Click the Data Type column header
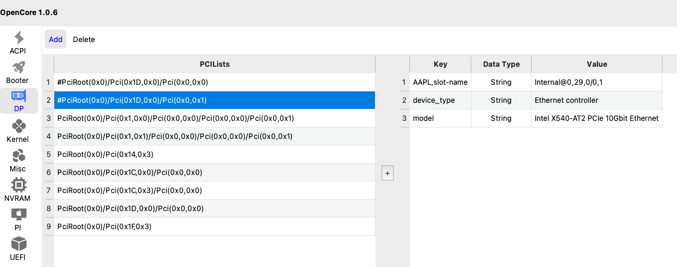The image size is (677, 267). coord(501,64)
